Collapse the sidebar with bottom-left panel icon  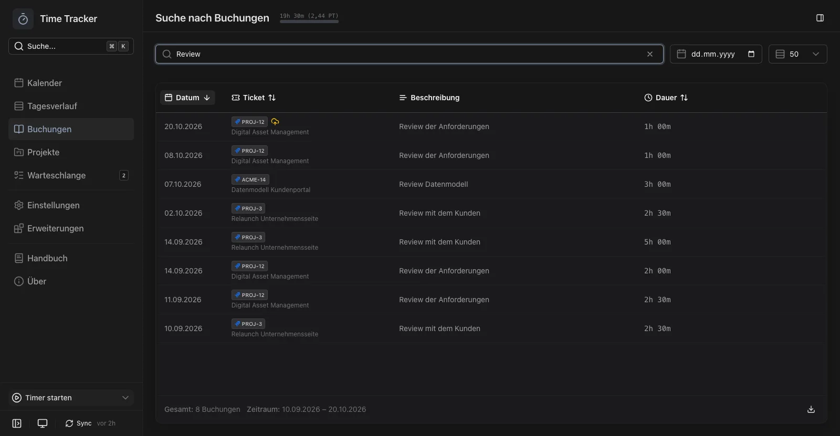(17, 423)
